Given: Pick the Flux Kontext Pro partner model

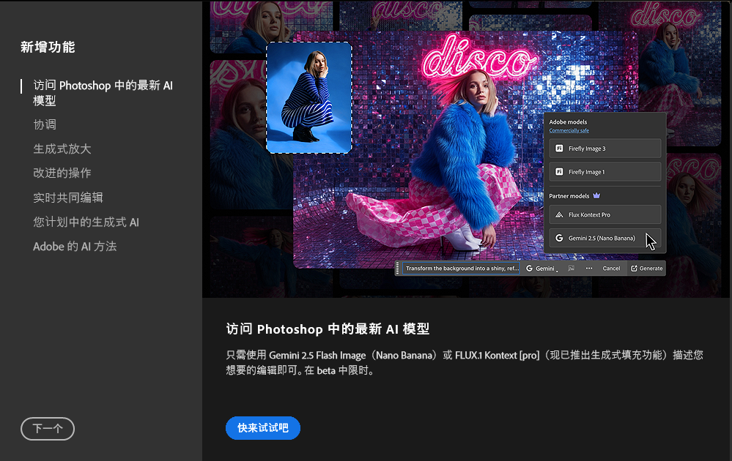Looking at the screenshot, I should coord(605,215).
